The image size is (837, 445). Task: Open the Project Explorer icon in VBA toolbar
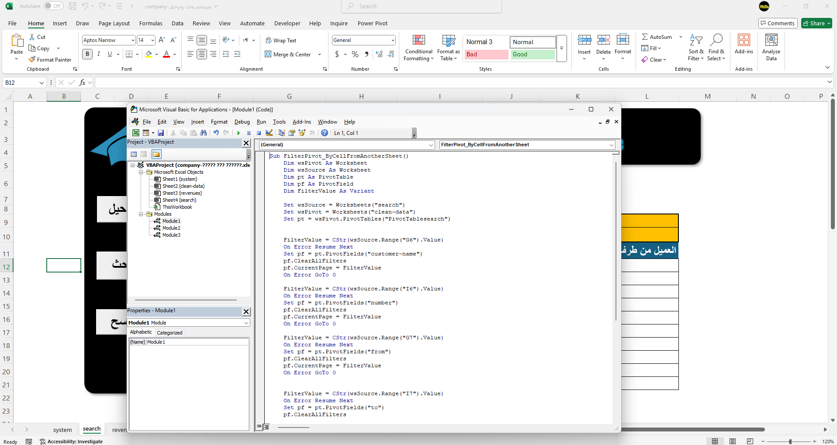coord(282,133)
